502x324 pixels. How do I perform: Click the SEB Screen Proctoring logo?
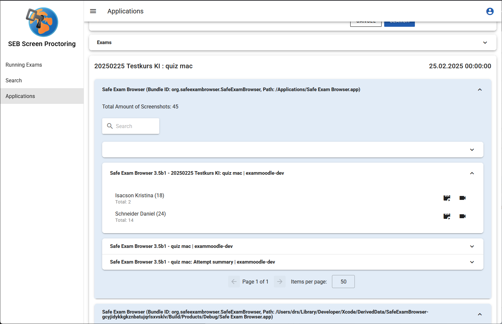tap(42, 22)
